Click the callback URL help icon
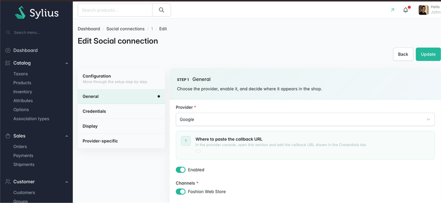The width and height of the screenshot is (441, 203). (x=186, y=141)
